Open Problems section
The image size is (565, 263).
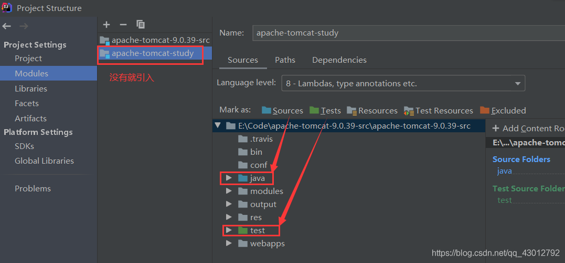tap(33, 189)
